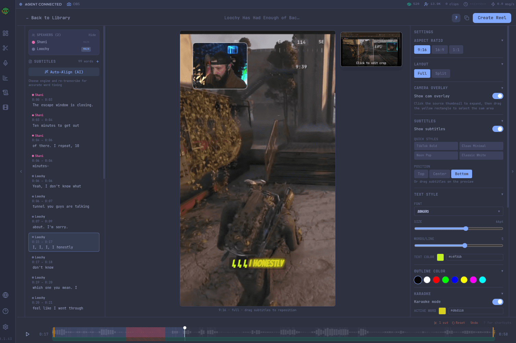Screen dimensions: 516x343
Task: Set subtitle position to Bottom
Action: click(461, 174)
